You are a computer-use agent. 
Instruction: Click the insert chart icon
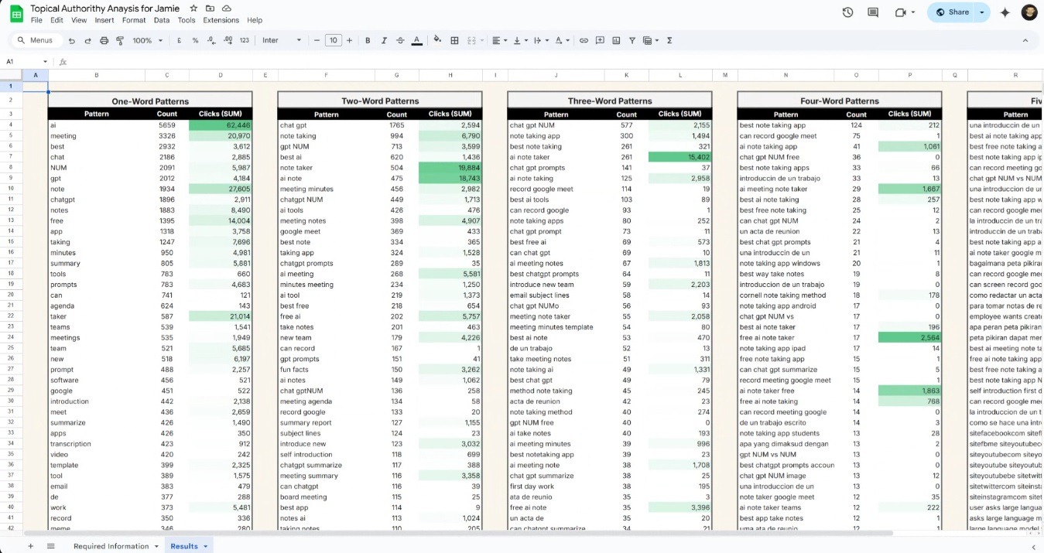point(616,40)
